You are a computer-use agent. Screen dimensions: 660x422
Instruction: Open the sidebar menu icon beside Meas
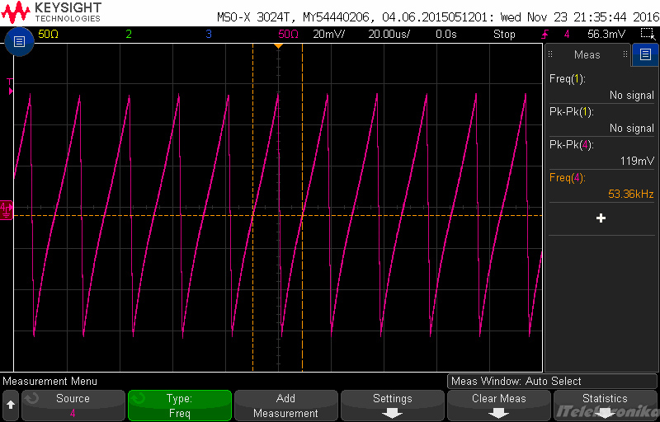pyautogui.click(x=645, y=54)
